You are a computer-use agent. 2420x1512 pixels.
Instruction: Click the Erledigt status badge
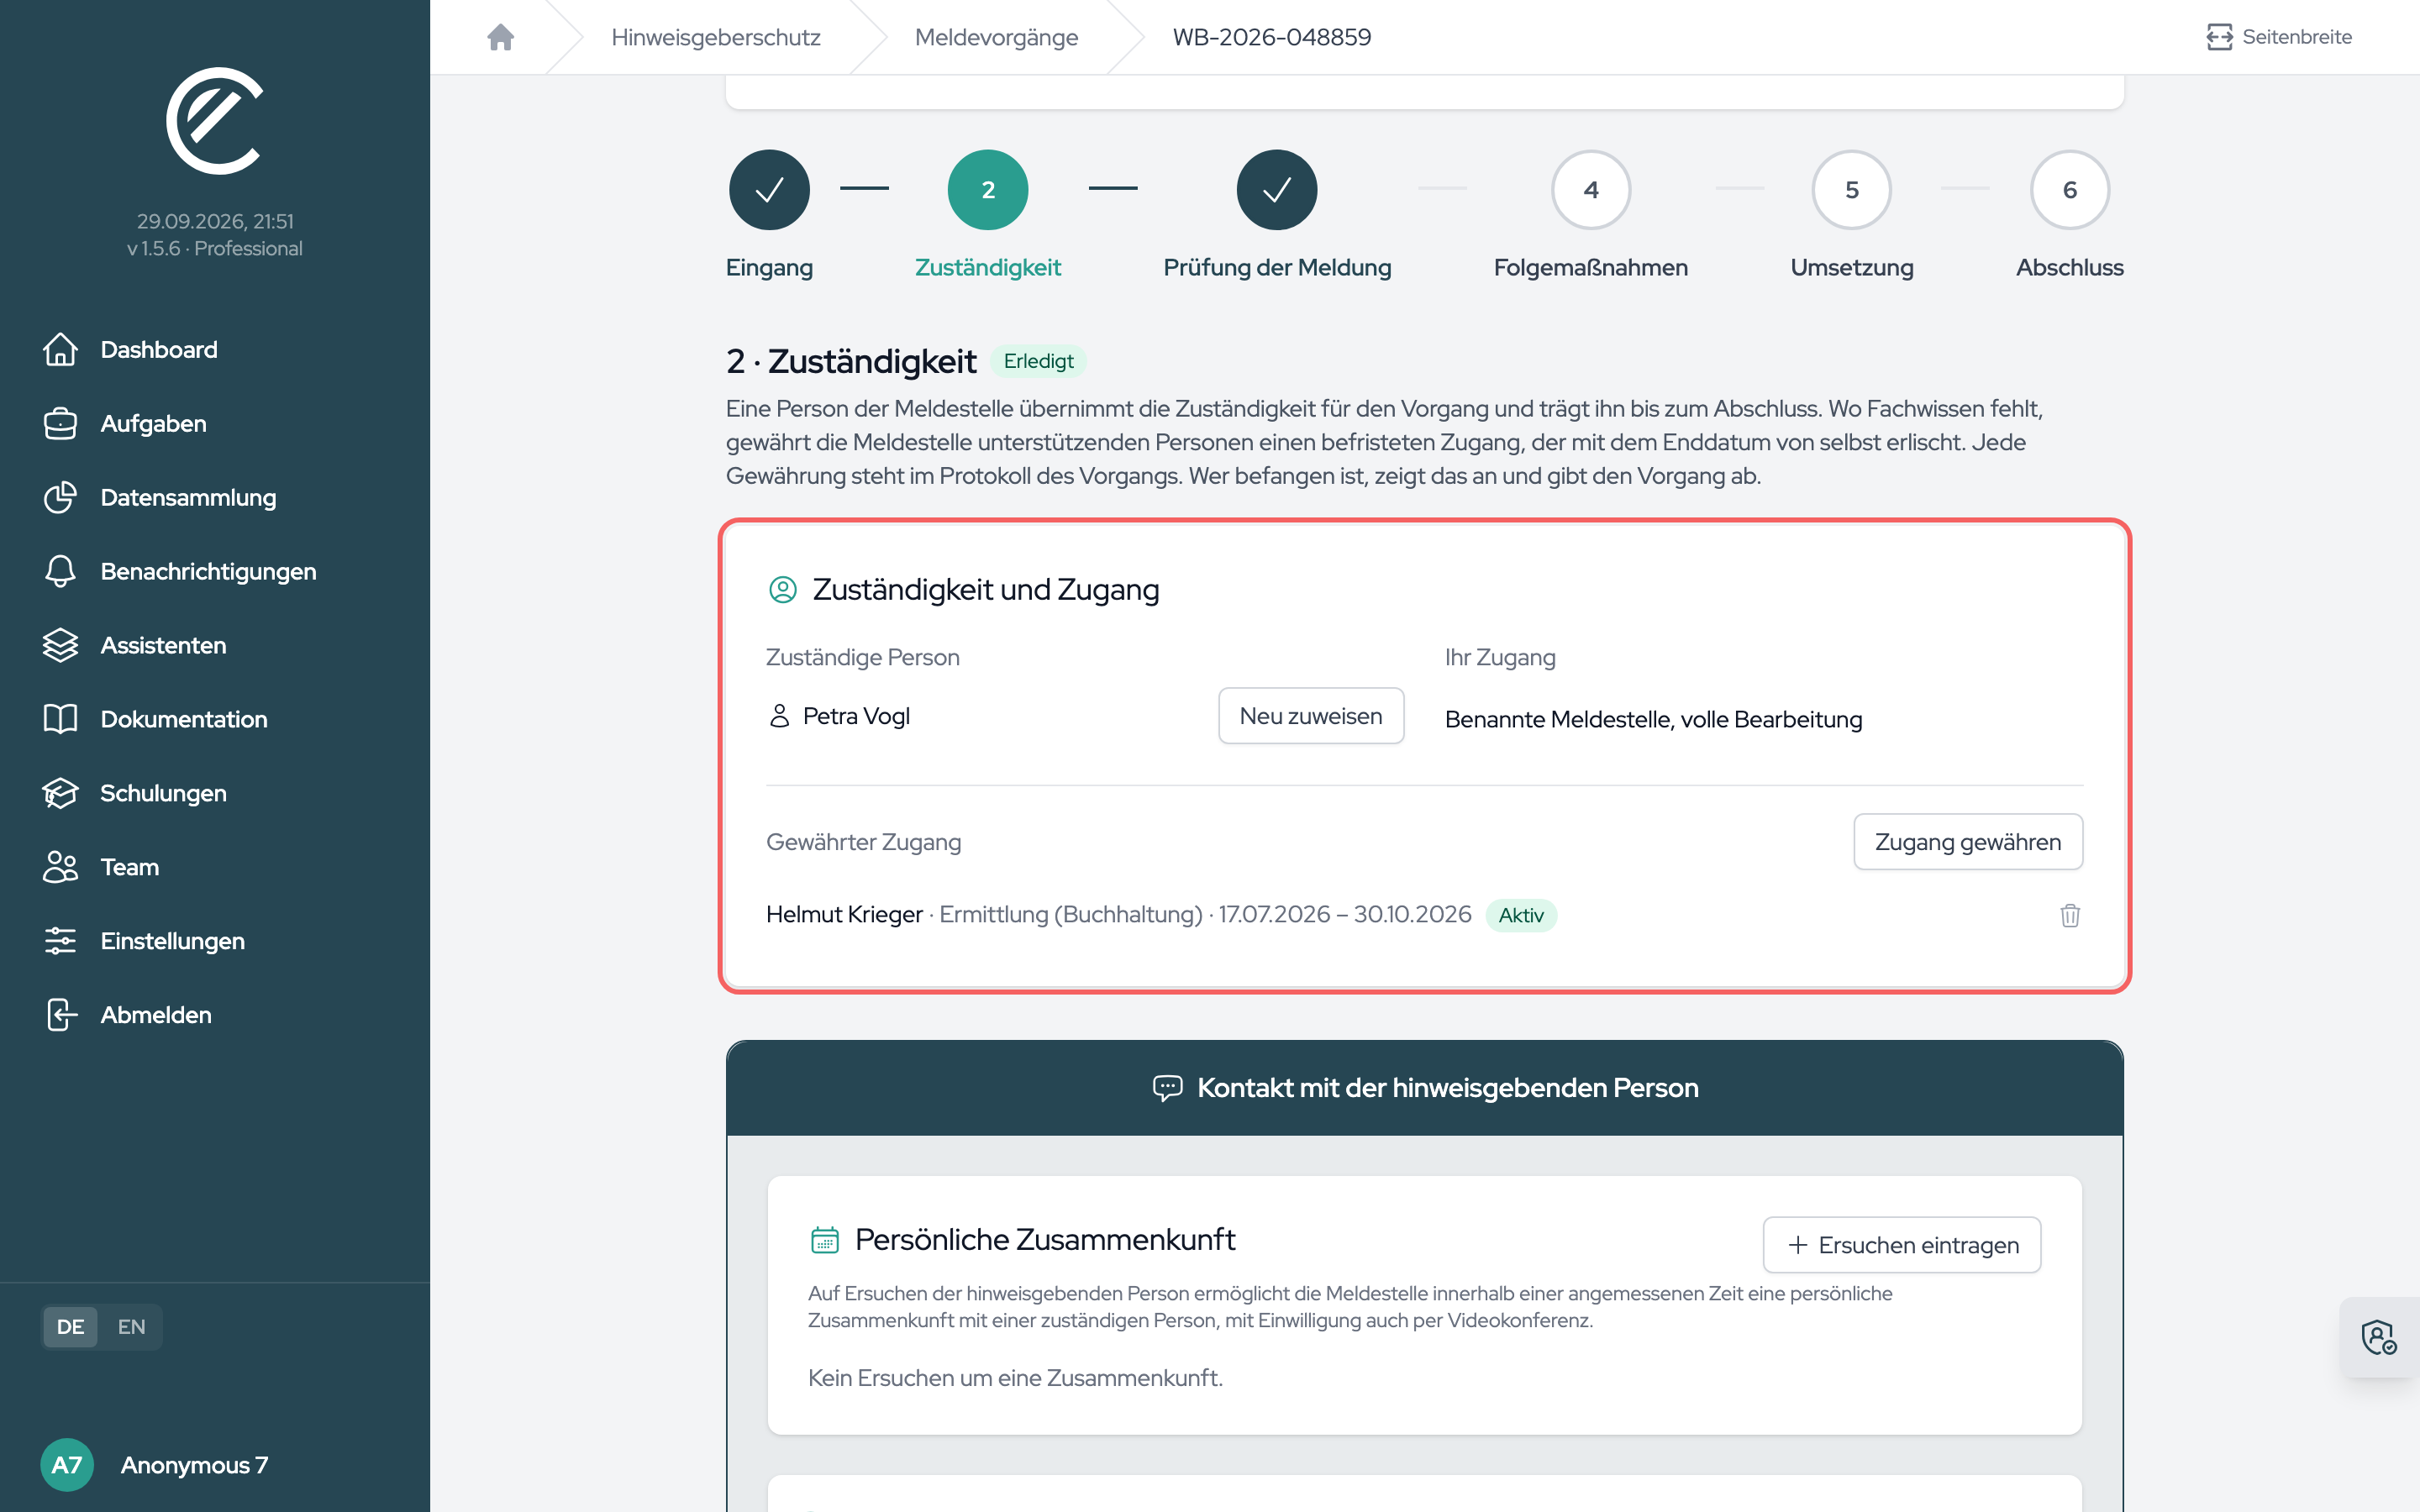pyautogui.click(x=1038, y=361)
